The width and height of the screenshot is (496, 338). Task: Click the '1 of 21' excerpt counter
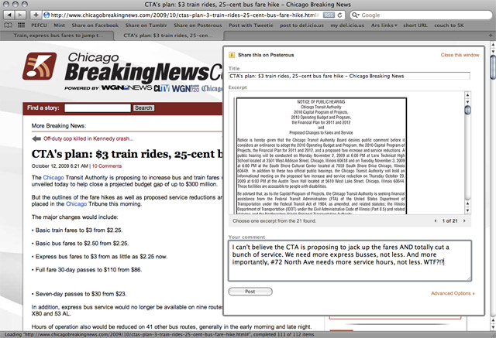pos(449,221)
